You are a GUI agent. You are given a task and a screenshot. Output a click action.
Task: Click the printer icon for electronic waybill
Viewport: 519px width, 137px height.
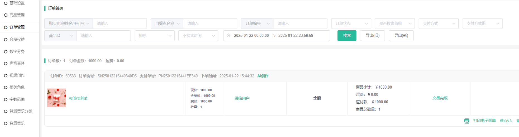click(467, 121)
